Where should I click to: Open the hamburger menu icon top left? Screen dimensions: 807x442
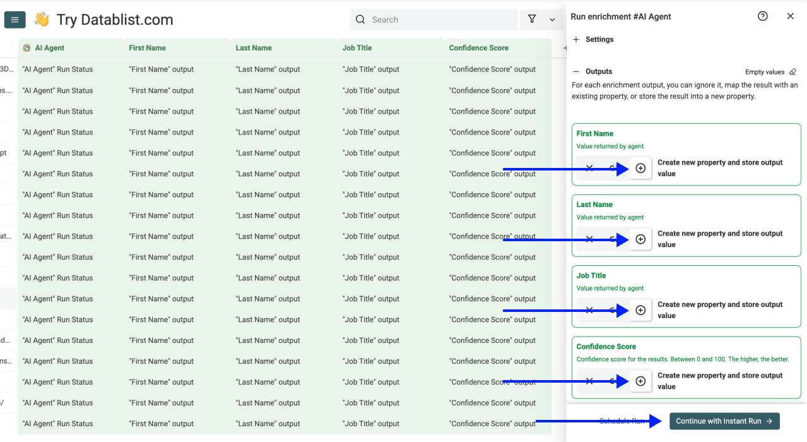[x=15, y=20]
